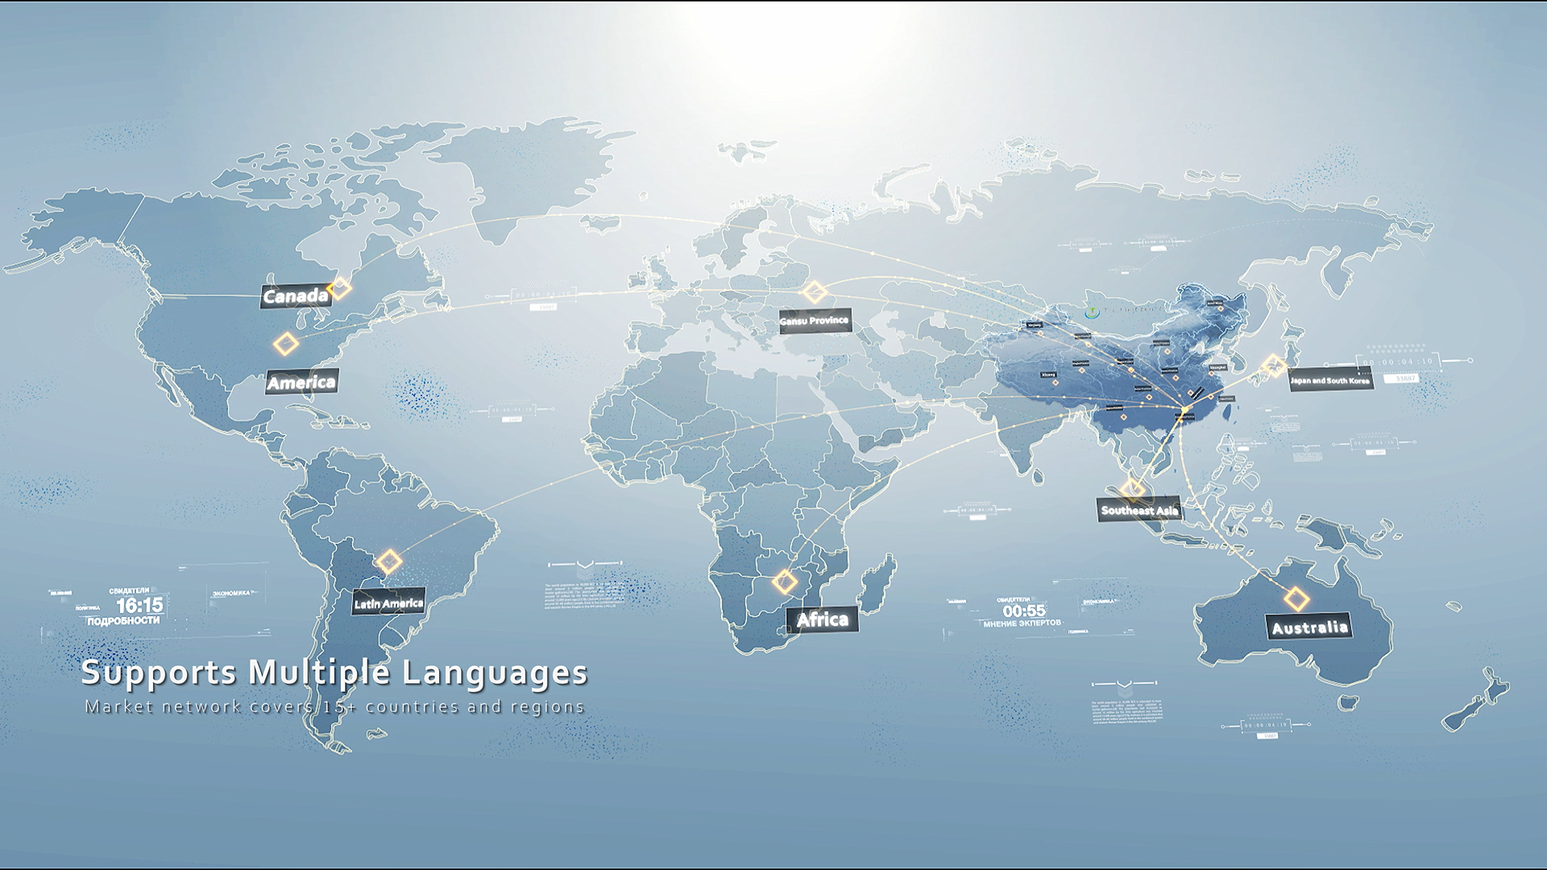Click the Supports Multiple Languages heading
Screen dimensions: 1547x870
(334, 673)
